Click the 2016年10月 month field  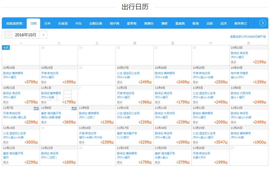click(26, 35)
